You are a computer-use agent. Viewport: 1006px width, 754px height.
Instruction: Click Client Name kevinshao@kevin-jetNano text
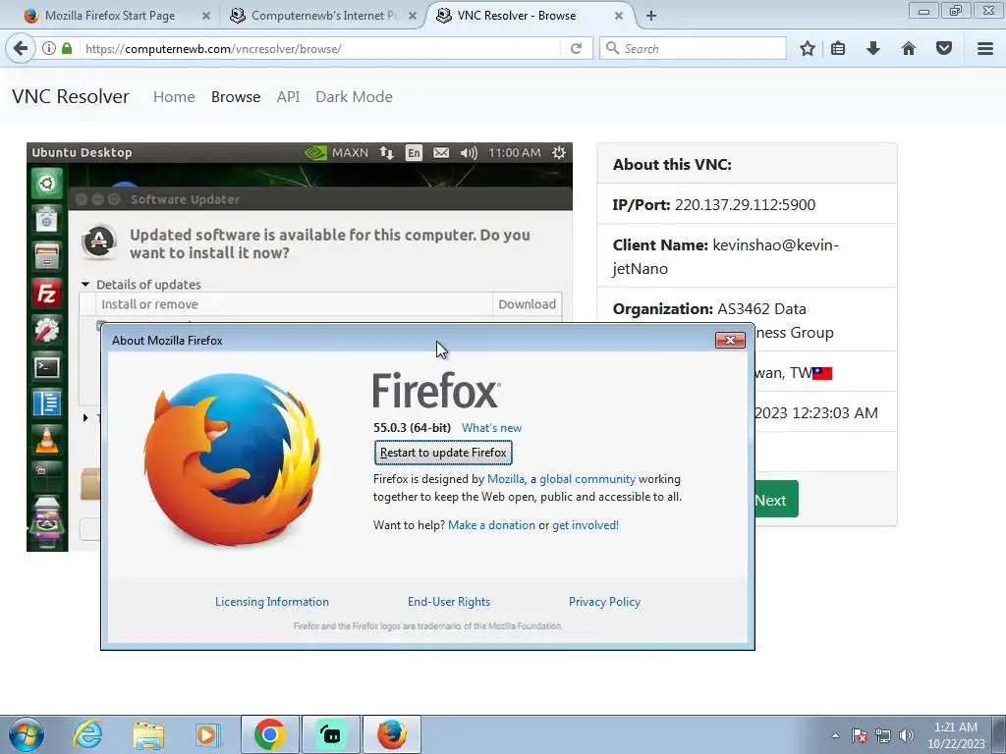[726, 256]
